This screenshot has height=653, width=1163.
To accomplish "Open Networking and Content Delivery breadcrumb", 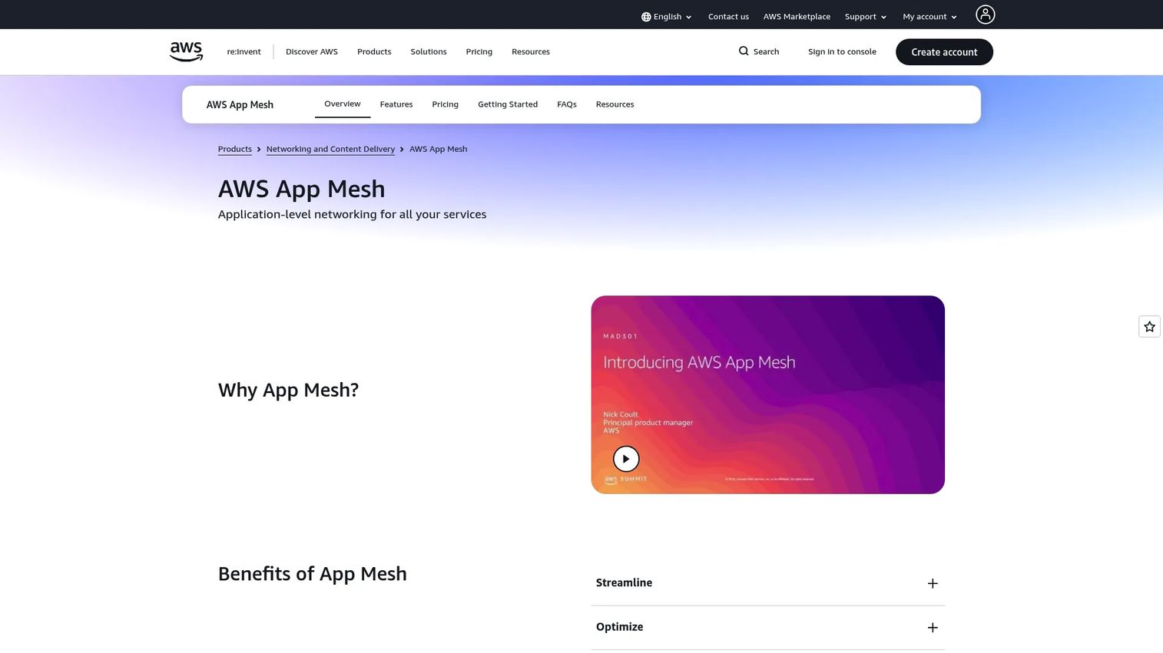I will pos(330,149).
